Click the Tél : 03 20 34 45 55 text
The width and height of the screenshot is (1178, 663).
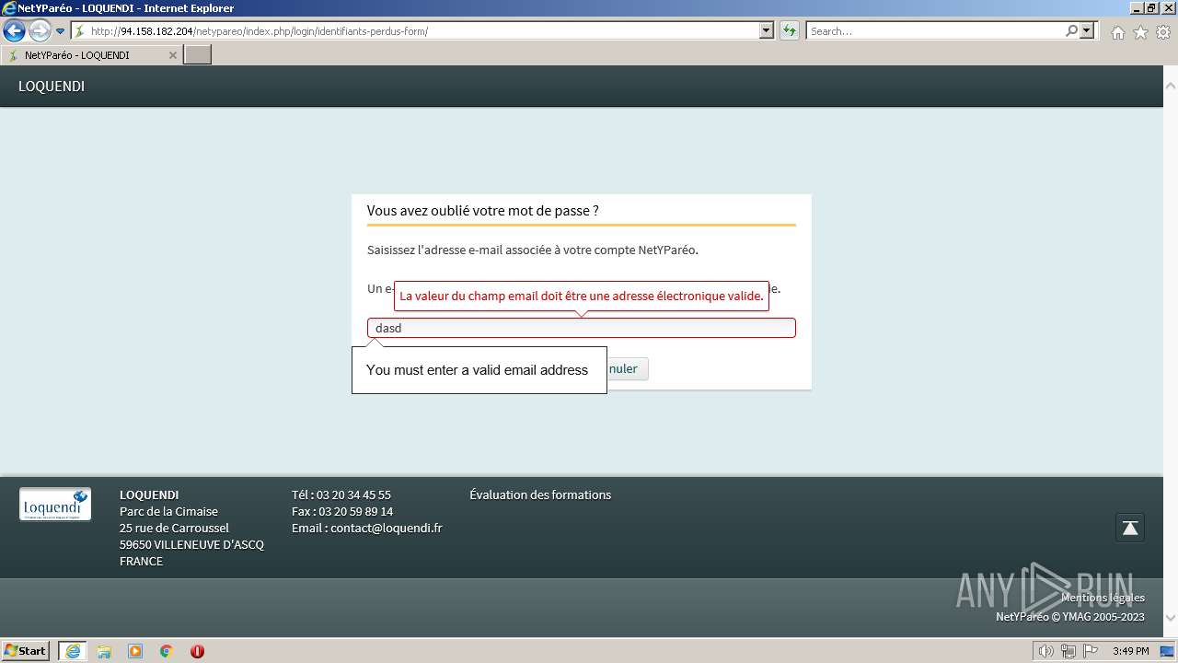tap(341, 494)
